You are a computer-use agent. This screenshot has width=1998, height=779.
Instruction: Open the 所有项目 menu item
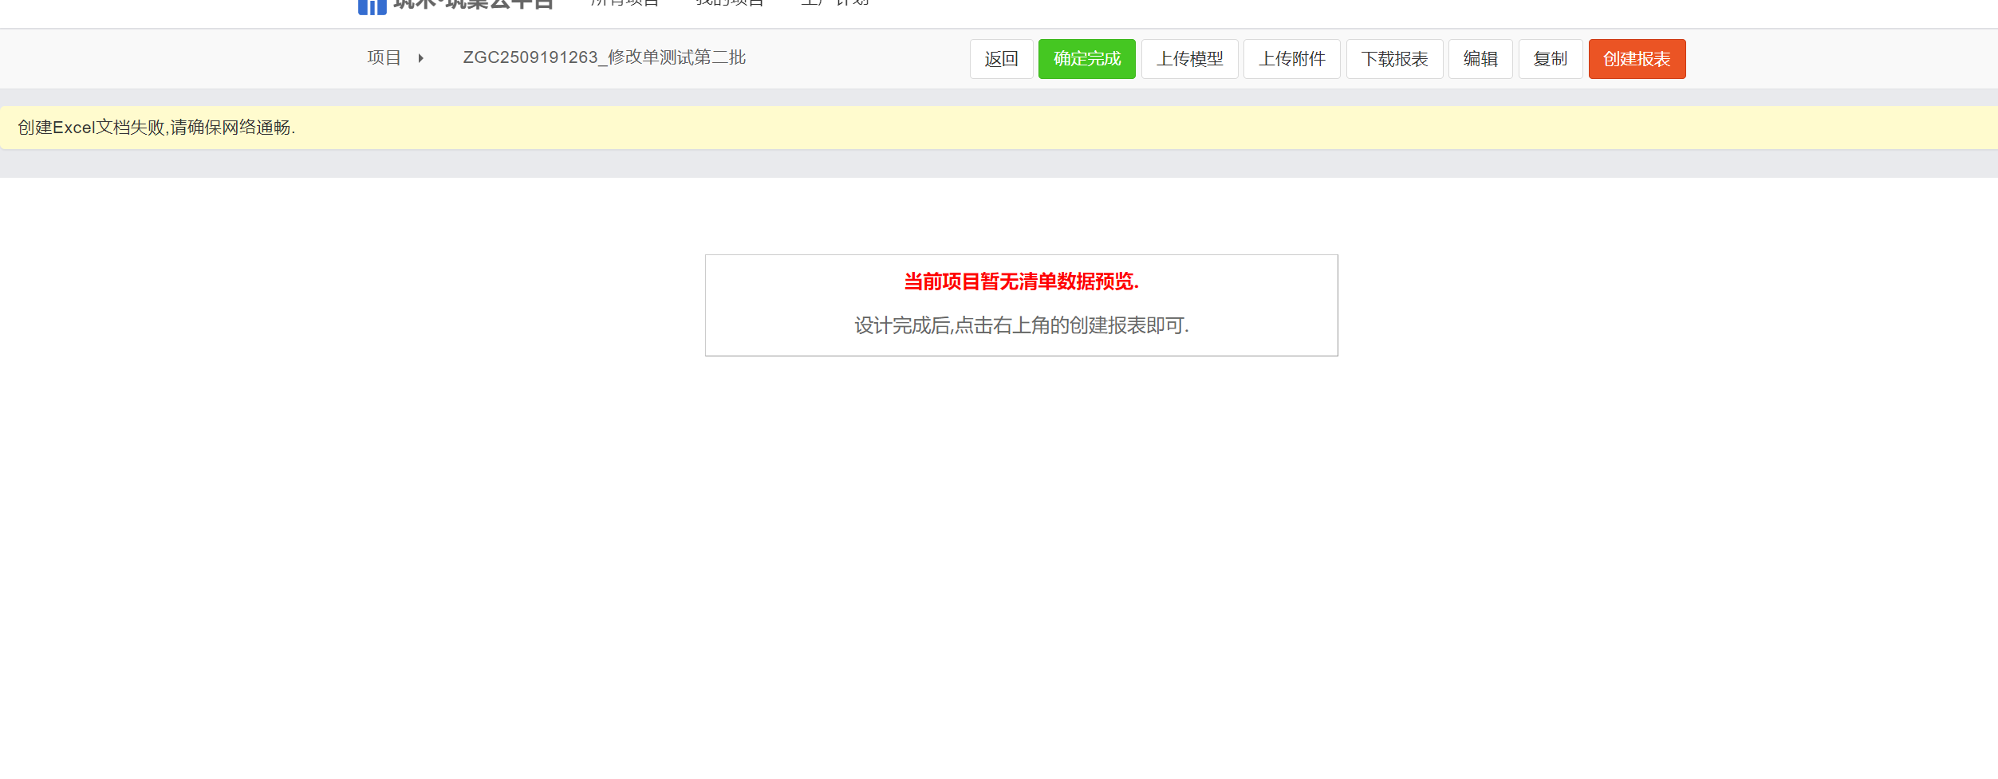point(623,4)
